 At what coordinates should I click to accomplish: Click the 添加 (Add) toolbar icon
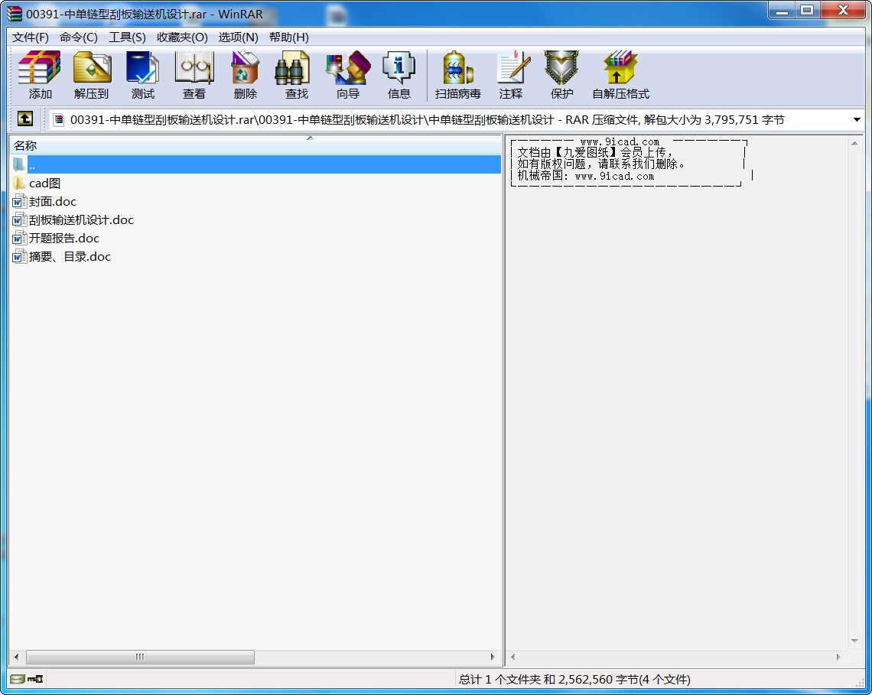tap(40, 75)
